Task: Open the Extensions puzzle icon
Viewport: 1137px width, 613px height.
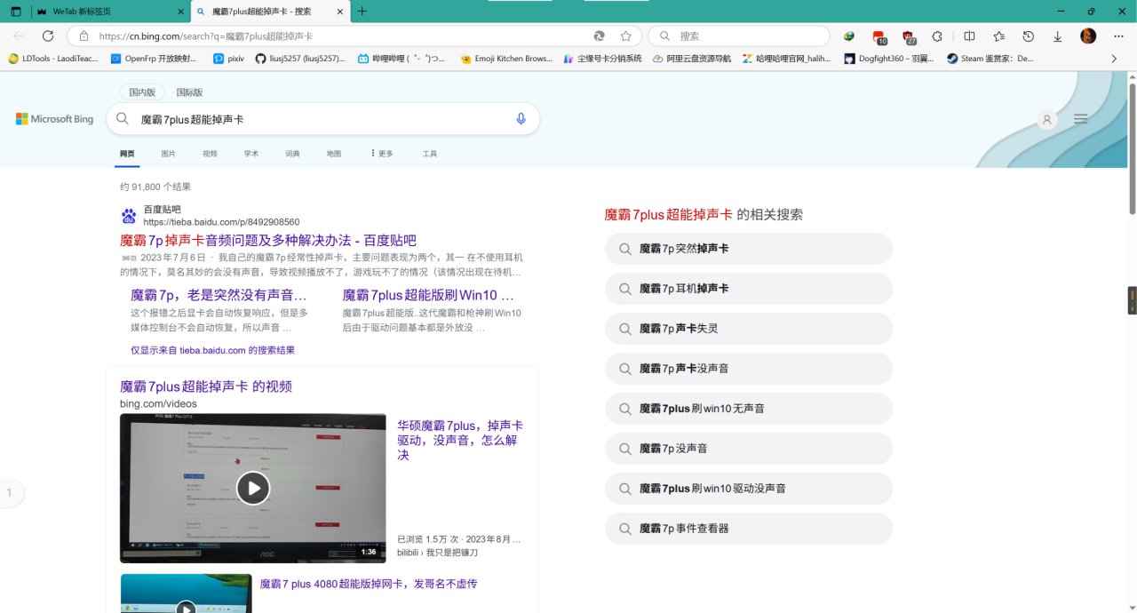Action: pos(937,36)
